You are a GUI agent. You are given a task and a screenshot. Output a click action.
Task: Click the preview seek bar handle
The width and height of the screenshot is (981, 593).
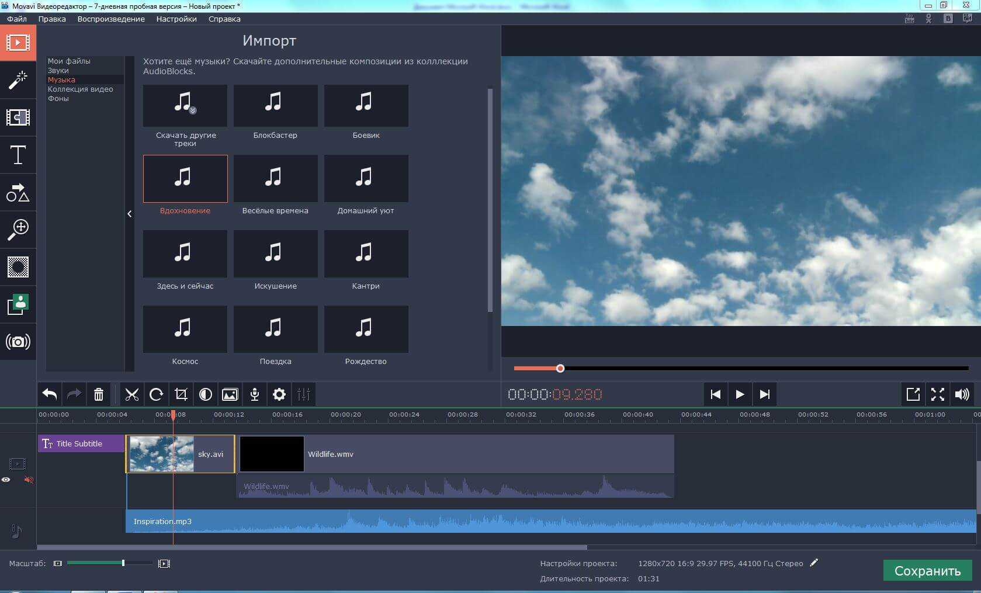click(560, 368)
